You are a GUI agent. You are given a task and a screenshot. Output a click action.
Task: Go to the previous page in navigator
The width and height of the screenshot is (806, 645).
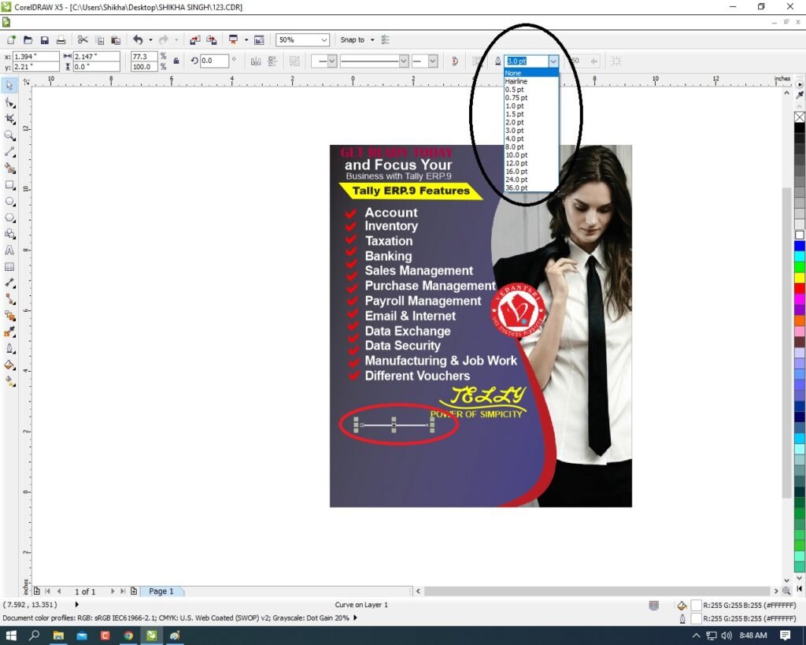[58, 591]
